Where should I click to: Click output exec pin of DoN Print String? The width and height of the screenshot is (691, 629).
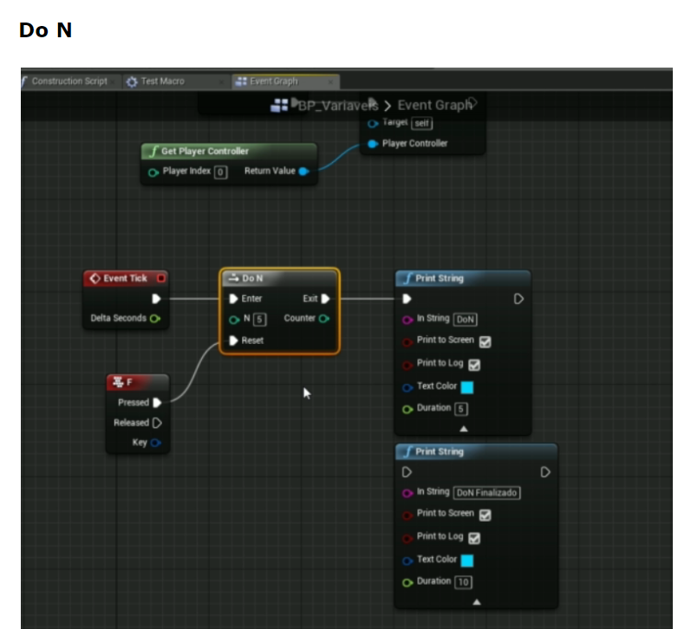(518, 299)
